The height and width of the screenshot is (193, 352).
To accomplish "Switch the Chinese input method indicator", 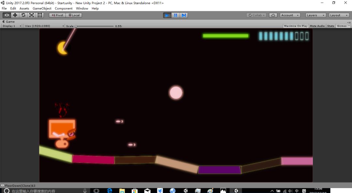I will click(x=297, y=191).
